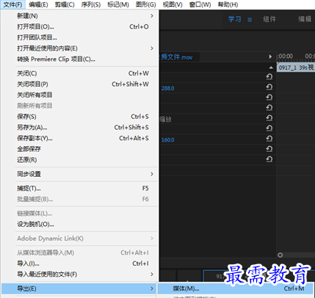Screen dimensions: 315x298
Task: Click the :00:00 time ruler label
Action: tap(285, 57)
